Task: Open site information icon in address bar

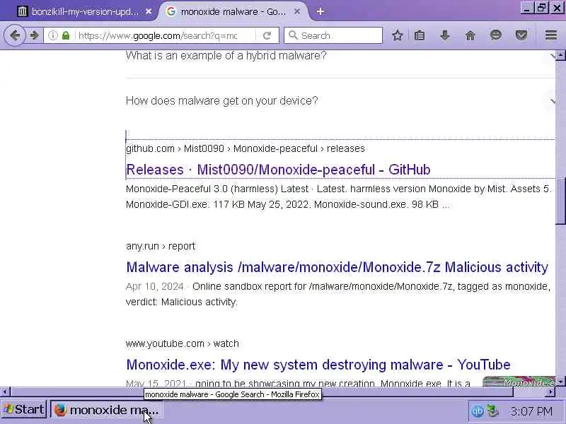Action: [x=52, y=35]
